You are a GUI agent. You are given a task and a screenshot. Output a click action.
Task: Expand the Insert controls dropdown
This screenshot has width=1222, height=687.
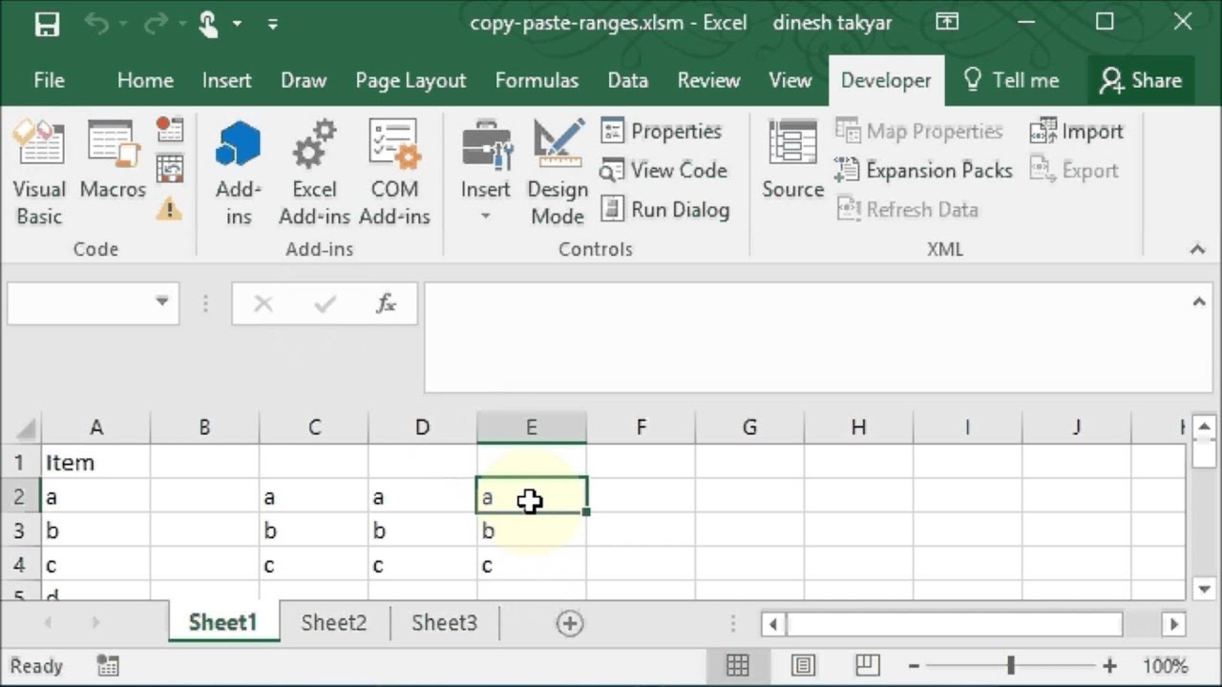[485, 216]
